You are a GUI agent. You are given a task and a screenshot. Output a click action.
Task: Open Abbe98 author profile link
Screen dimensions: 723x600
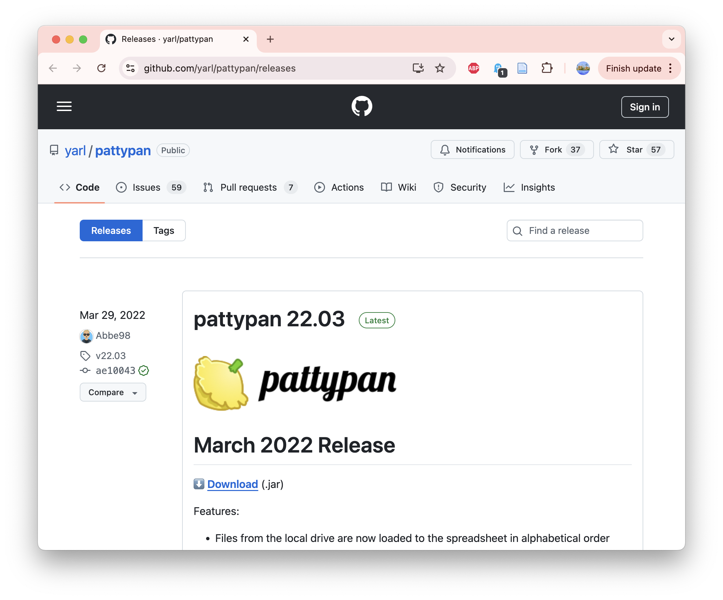(x=113, y=335)
